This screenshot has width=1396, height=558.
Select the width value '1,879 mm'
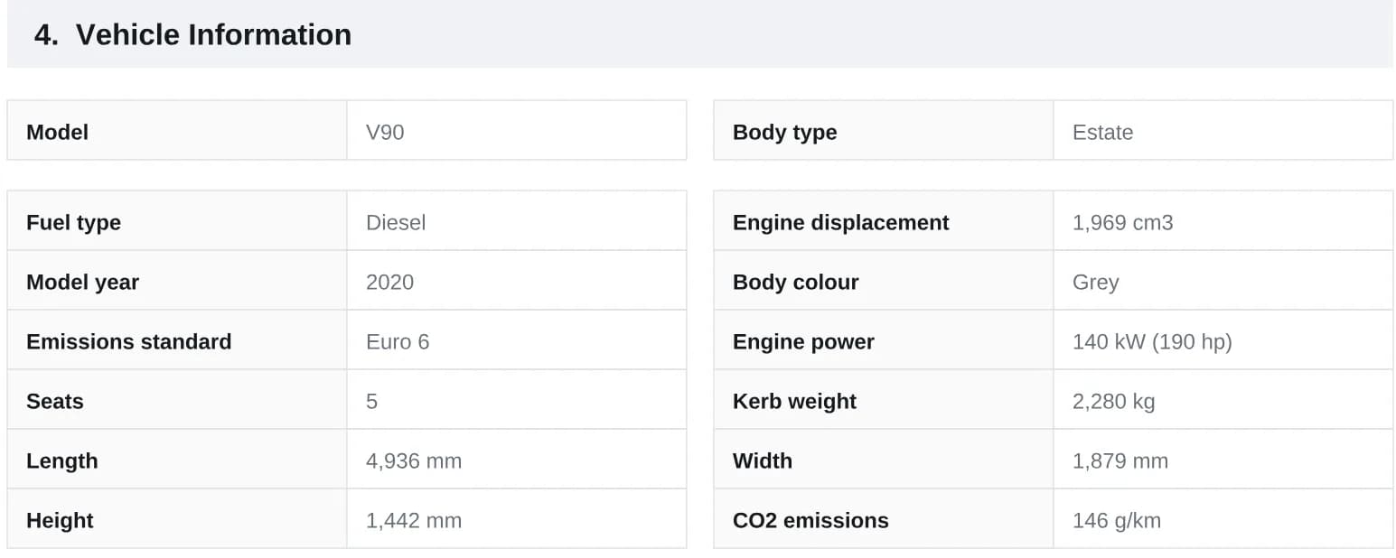[1120, 460]
